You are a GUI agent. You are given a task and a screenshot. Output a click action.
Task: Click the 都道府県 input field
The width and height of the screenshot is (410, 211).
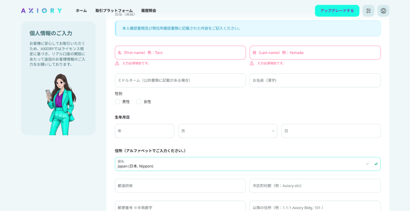click(x=180, y=186)
